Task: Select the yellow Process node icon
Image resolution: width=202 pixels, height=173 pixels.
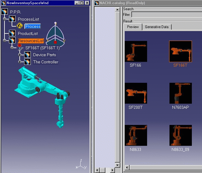Action: click(x=20, y=26)
